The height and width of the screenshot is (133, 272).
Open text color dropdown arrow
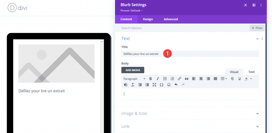coord(251,79)
